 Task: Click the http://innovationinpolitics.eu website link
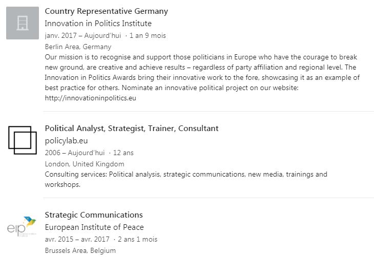[90, 98]
